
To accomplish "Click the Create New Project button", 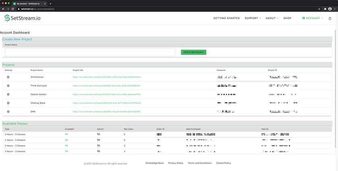I will [193, 52].
